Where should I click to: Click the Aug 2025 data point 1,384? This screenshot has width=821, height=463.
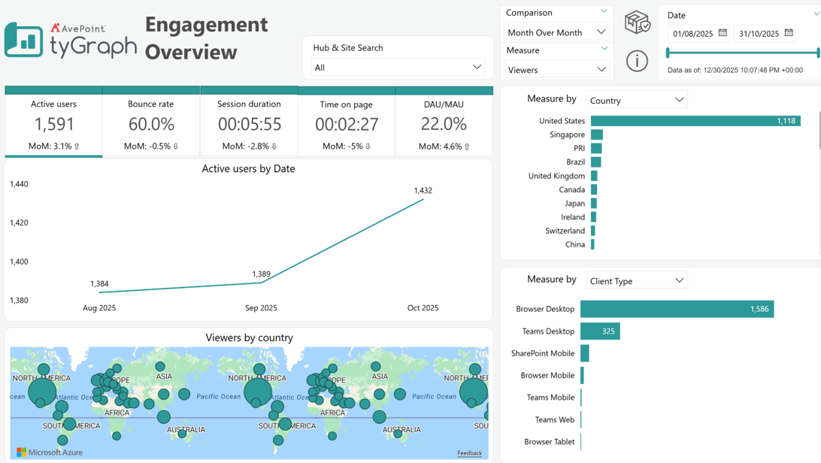[x=99, y=292]
